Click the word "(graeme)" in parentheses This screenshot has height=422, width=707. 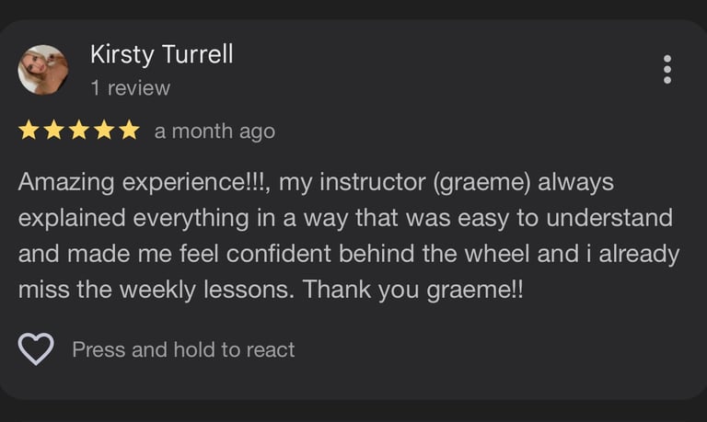[481, 183]
